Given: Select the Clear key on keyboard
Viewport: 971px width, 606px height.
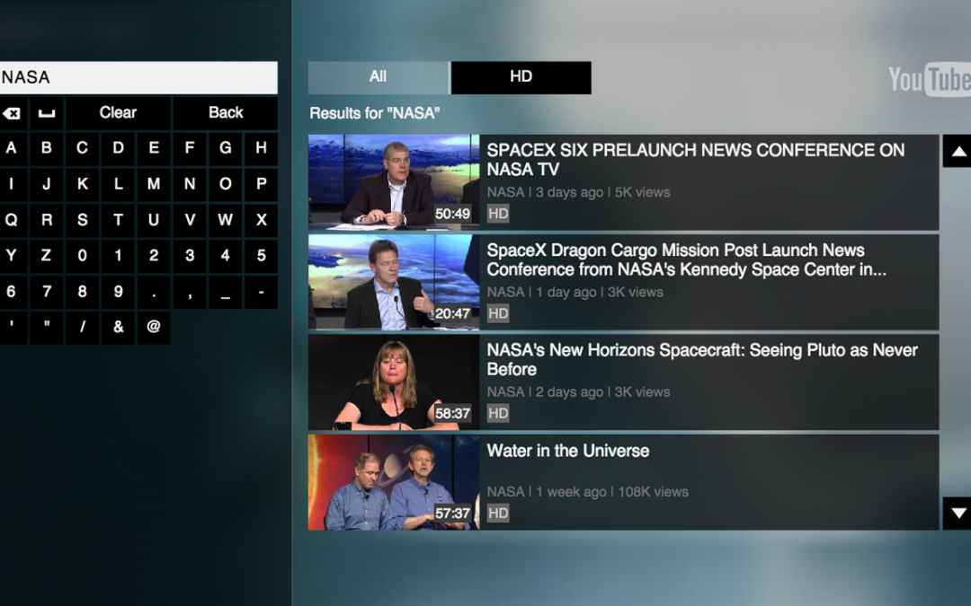Looking at the screenshot, I should click(x=118, y=113).
